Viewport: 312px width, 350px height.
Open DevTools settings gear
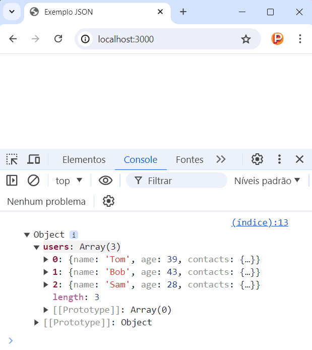point(257,159)
